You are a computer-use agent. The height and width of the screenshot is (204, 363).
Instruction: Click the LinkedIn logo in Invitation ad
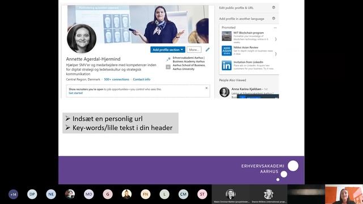click(226, 66)
